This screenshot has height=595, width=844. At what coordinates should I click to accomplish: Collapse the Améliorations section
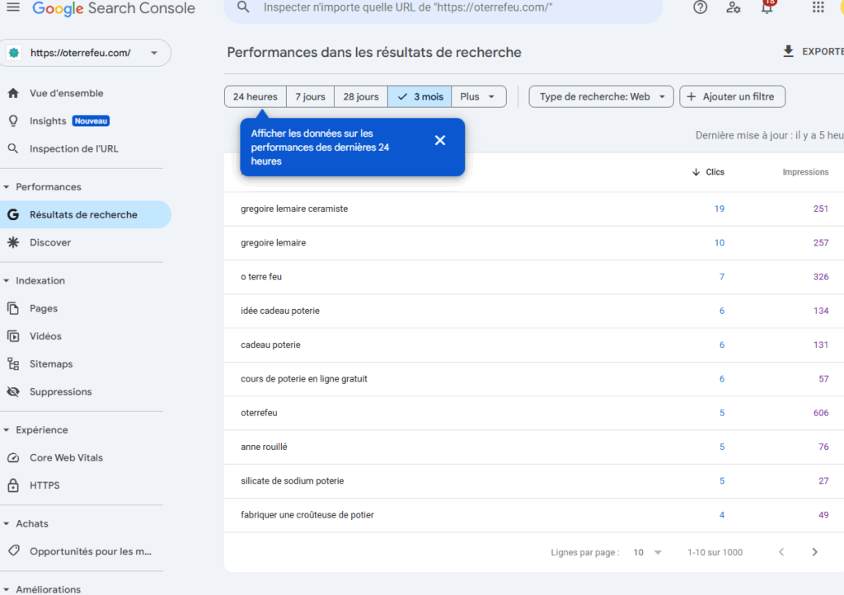click(x=7, y=589)
